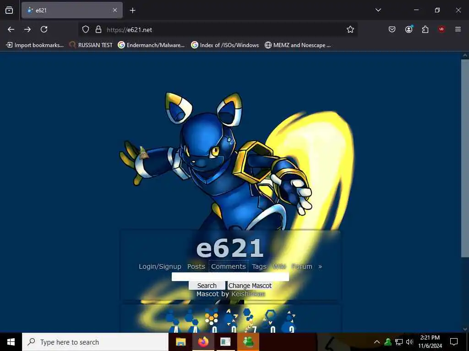Open the green user tray icon
The width and height of the screenshot is (469, 351).
click(388, 342)
